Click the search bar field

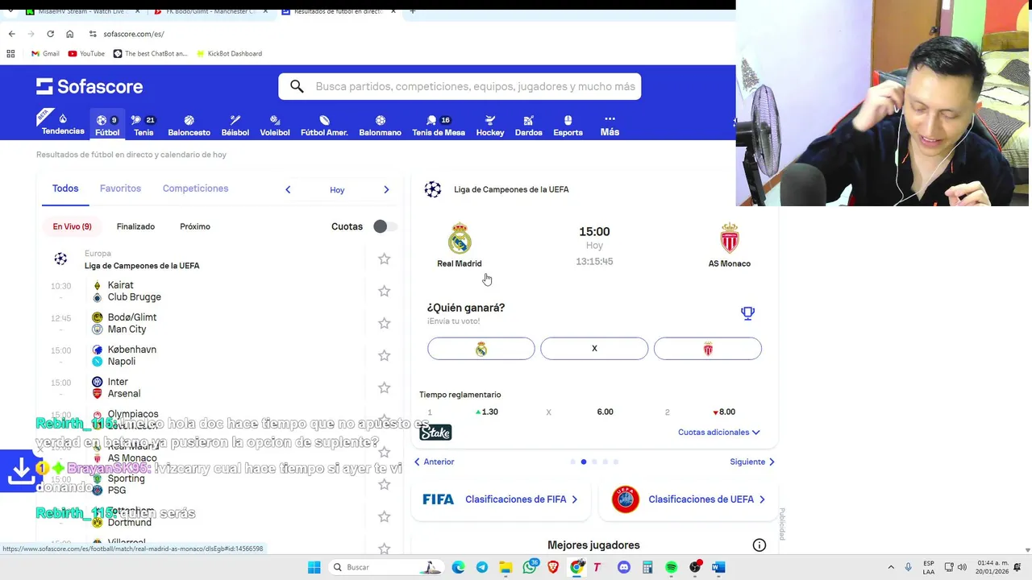click(460, 86)
